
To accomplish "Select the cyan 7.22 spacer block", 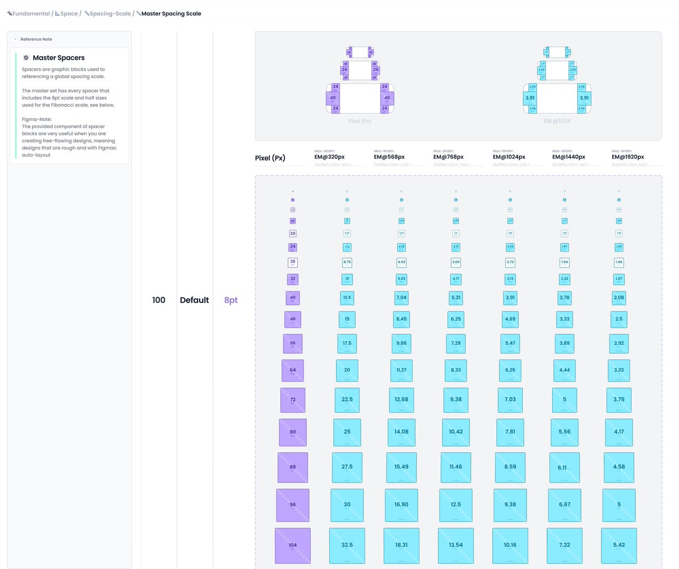I will click(x=564, y=546).
